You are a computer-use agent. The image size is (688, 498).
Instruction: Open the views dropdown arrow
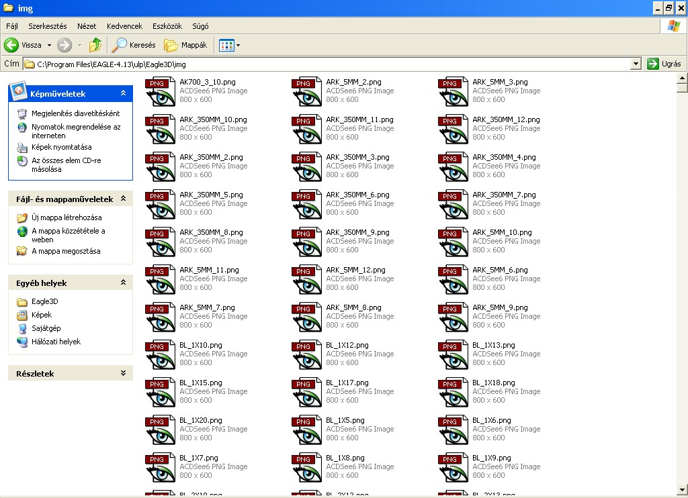[x=239, y=45]
